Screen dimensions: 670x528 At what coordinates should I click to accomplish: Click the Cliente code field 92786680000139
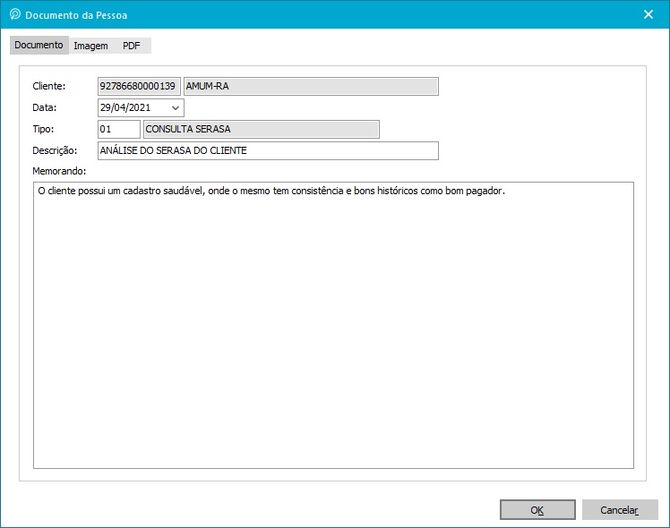point(139,86)
